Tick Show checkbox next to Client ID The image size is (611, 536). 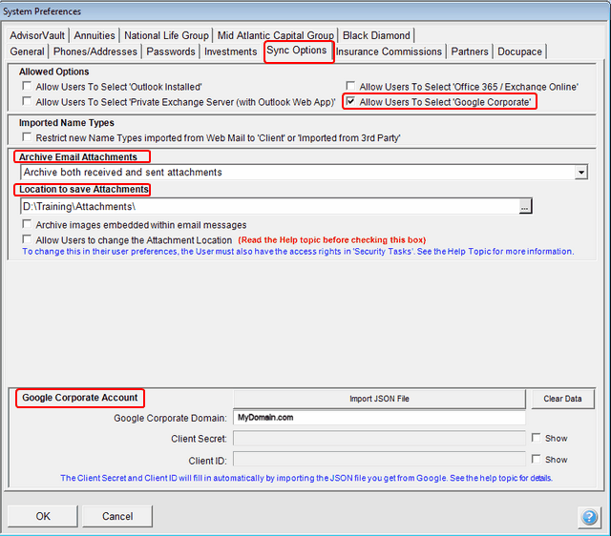pyautogui.click(x=536, y=460)
